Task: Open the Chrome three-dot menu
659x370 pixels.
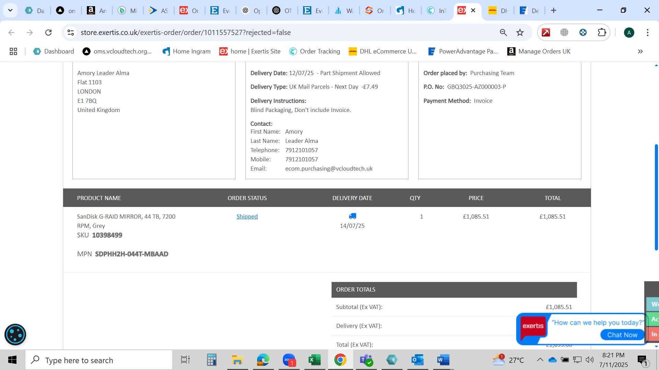Action: [647, 33]
